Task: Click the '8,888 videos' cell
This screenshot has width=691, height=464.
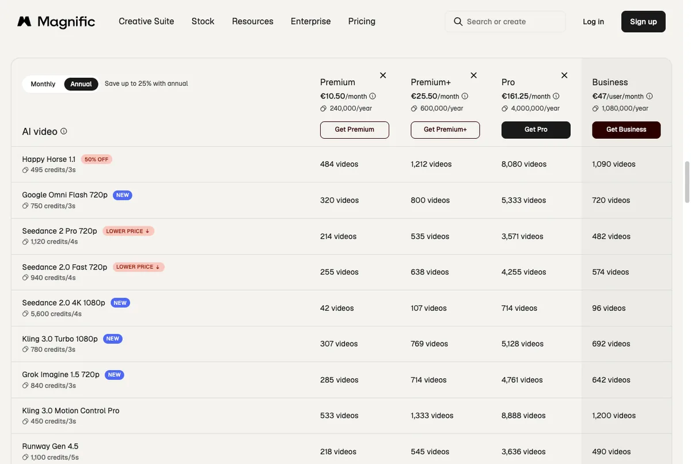Action: point(524,416)
